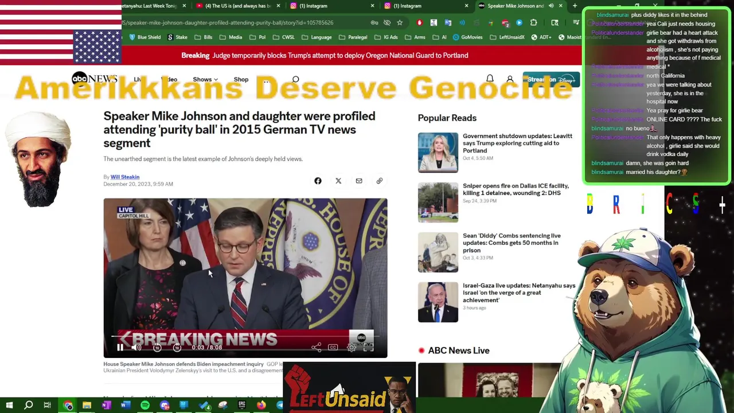
Task: Open GoMovies bookmark
Action: pos(467,37)
